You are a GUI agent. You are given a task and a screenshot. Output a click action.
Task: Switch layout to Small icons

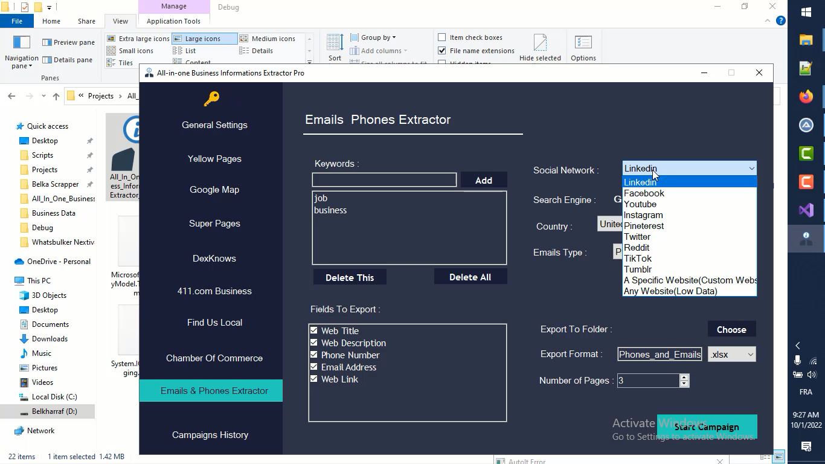point(130,51)
